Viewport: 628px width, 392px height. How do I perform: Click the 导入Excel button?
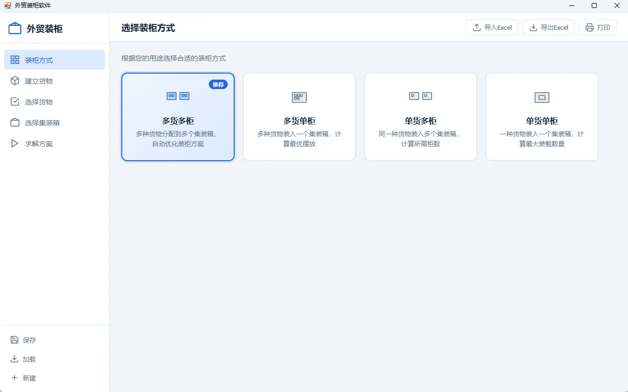point(492,27)
